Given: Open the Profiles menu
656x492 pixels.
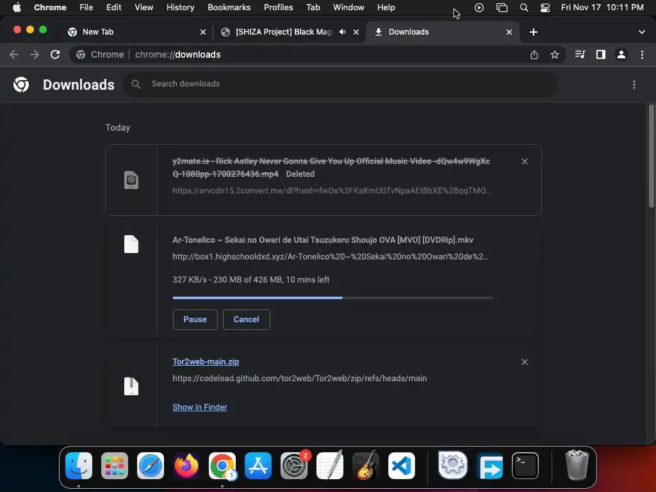Looking at the screenshot, I should (278, 7).
